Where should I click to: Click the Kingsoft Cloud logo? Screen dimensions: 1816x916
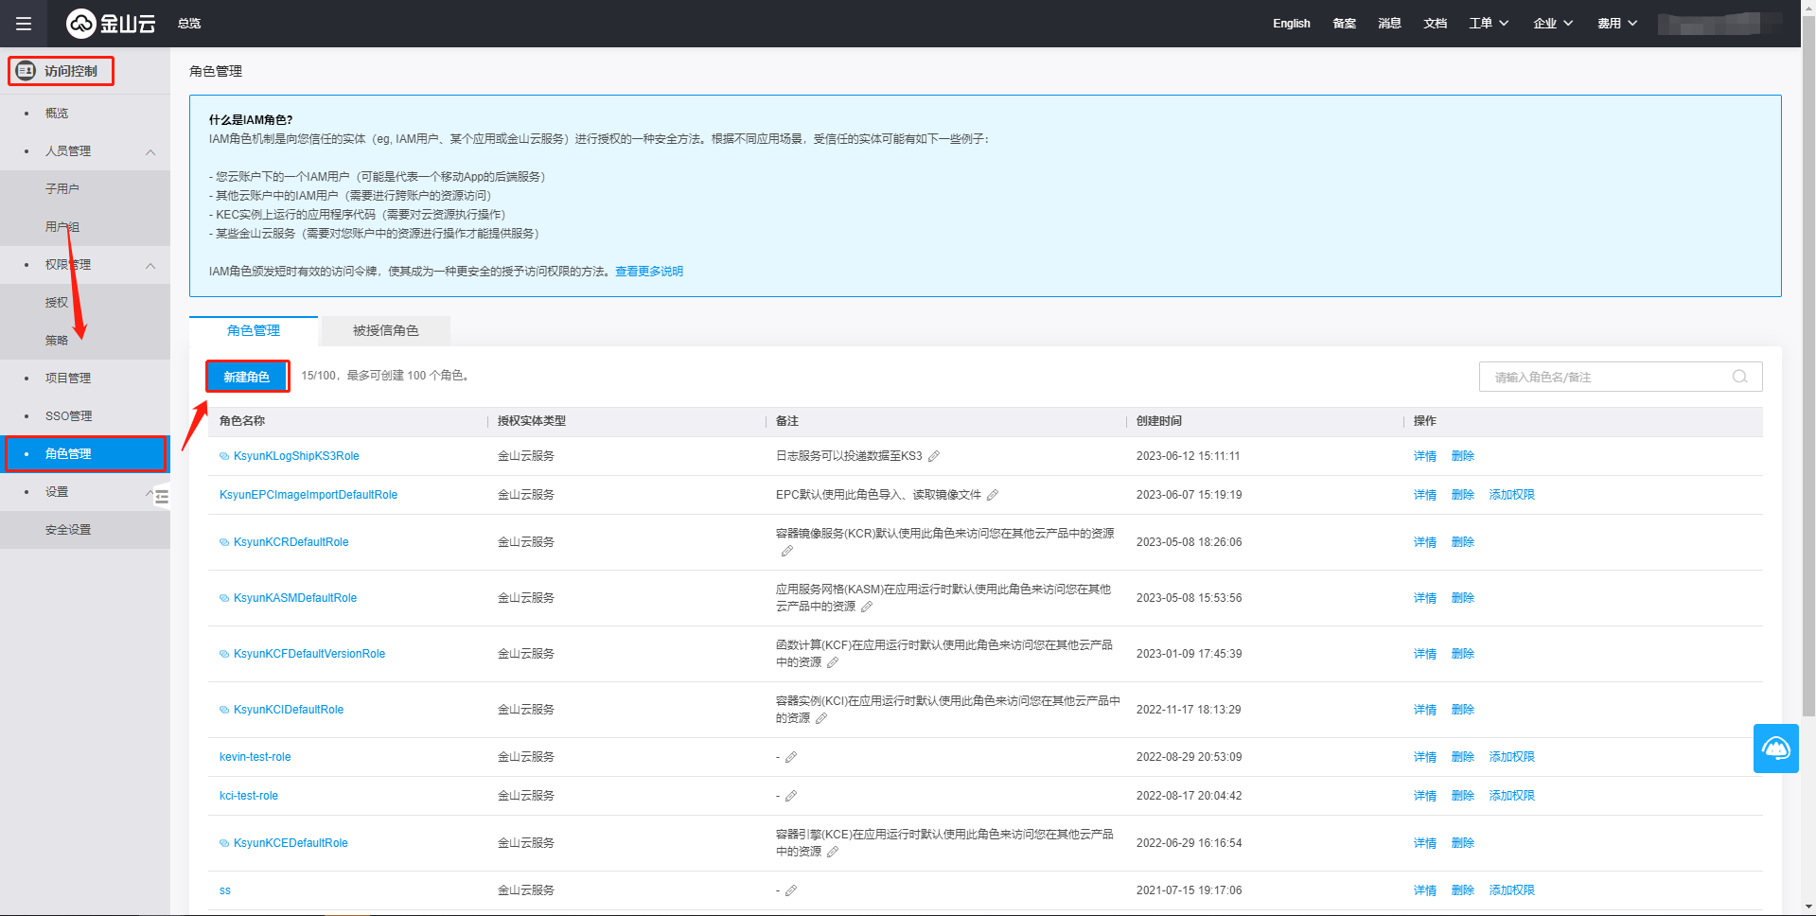(111, 24)
